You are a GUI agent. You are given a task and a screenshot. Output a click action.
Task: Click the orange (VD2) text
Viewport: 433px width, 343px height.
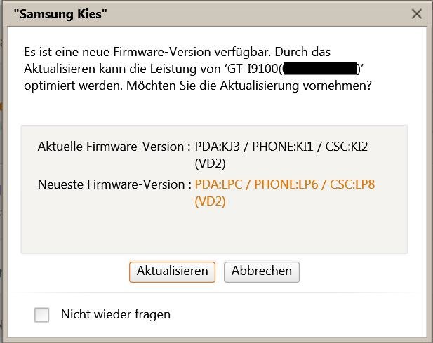coord(210,201)
